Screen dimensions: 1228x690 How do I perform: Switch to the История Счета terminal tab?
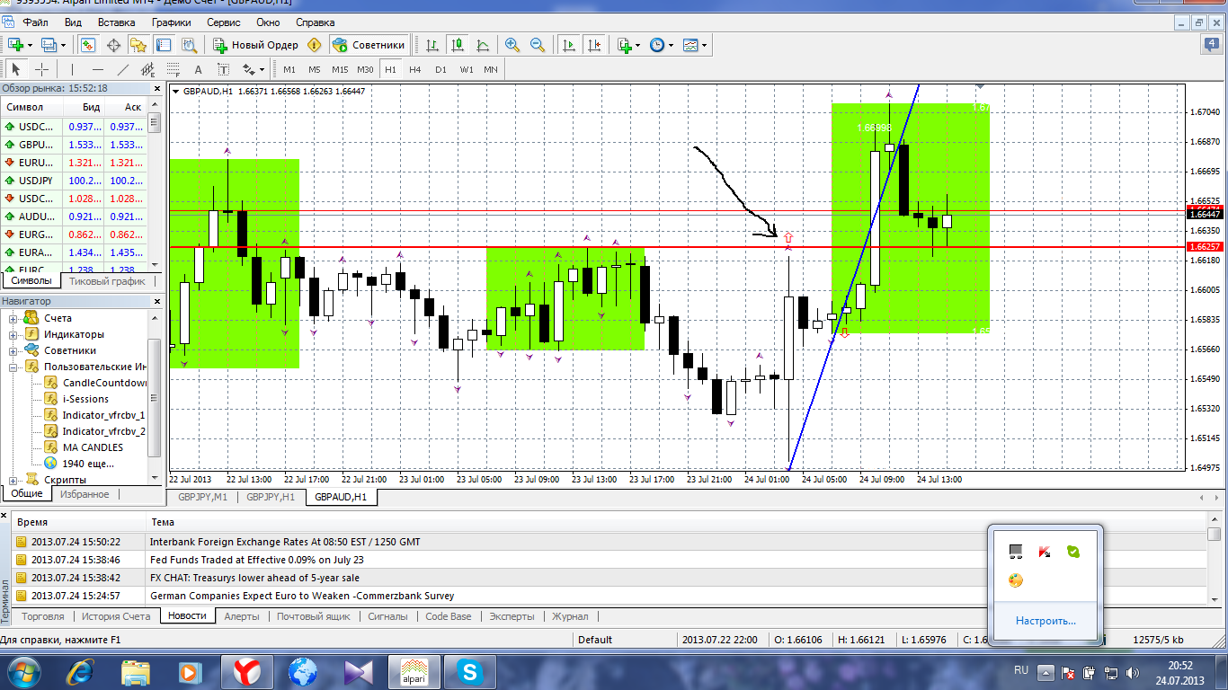116,616
